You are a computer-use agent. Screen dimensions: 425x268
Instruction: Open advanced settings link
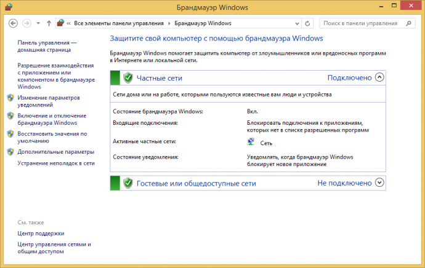point(56,152)
